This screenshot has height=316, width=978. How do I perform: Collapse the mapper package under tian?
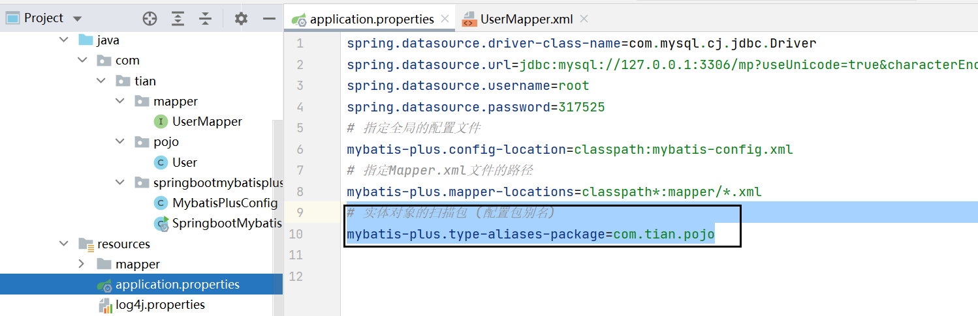[x=120, y=101]
